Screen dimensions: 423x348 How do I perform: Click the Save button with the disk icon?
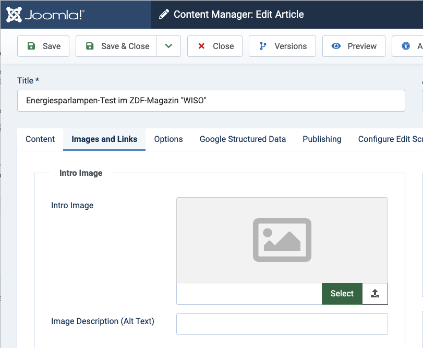[x=43, y=46]
